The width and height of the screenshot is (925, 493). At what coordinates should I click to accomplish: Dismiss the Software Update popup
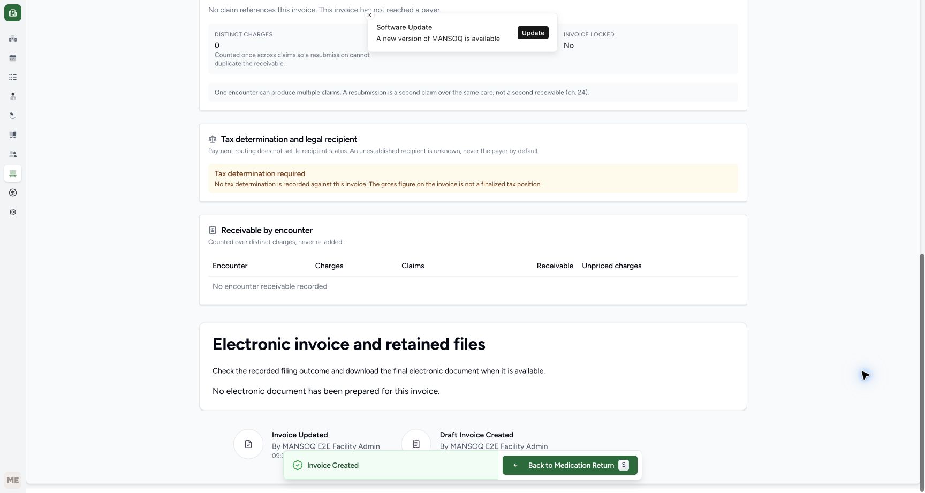pyautogui.click(x=369, y=15)
